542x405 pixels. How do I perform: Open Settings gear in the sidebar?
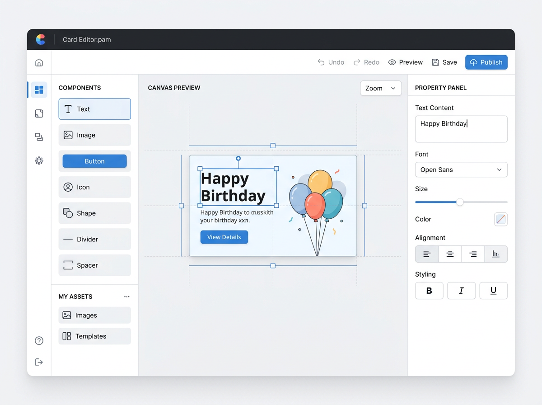[39, 160]
